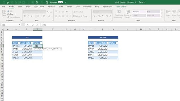180x101 pixels.
Task: Click the Cut button
Action: coord(10,11)
